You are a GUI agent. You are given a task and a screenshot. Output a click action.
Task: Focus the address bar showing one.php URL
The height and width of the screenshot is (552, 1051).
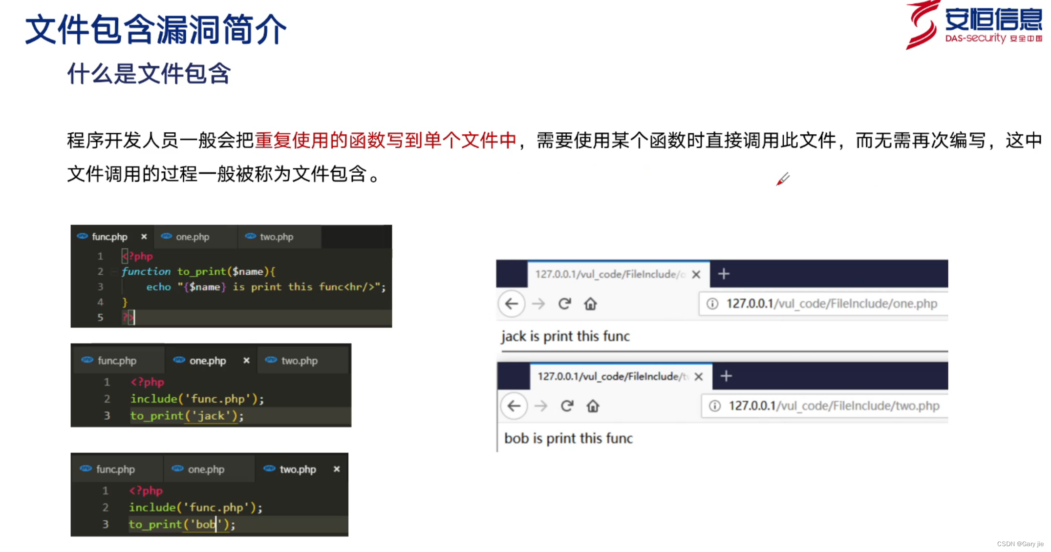point(823,304)
